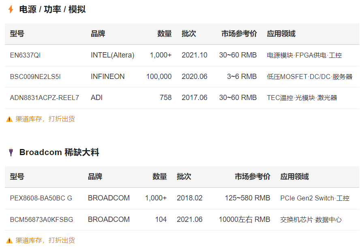Select part number EN6337QI
Screen dimensions: 361x249
pos(25,55)
